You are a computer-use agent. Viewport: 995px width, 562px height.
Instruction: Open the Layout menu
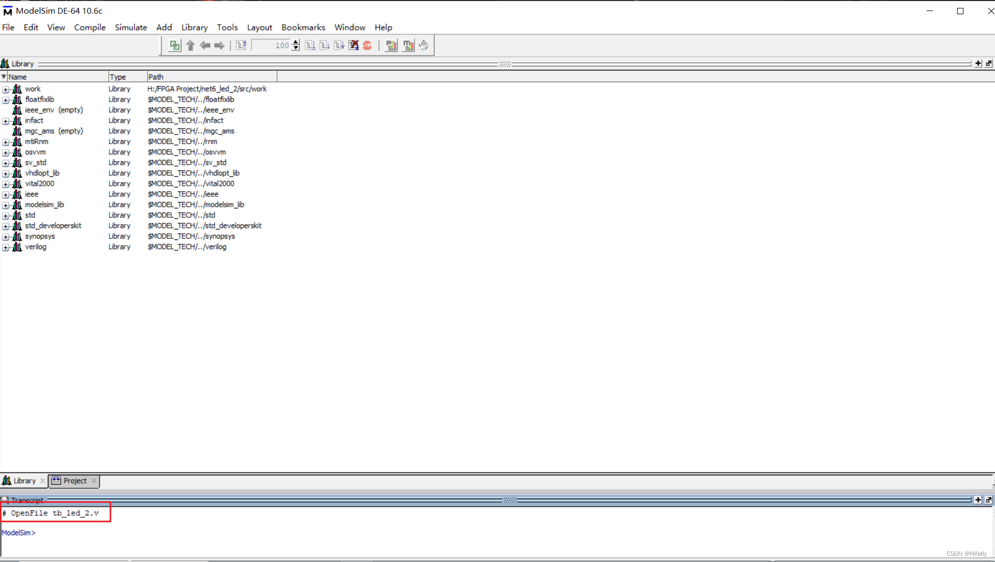pos(260,27)
